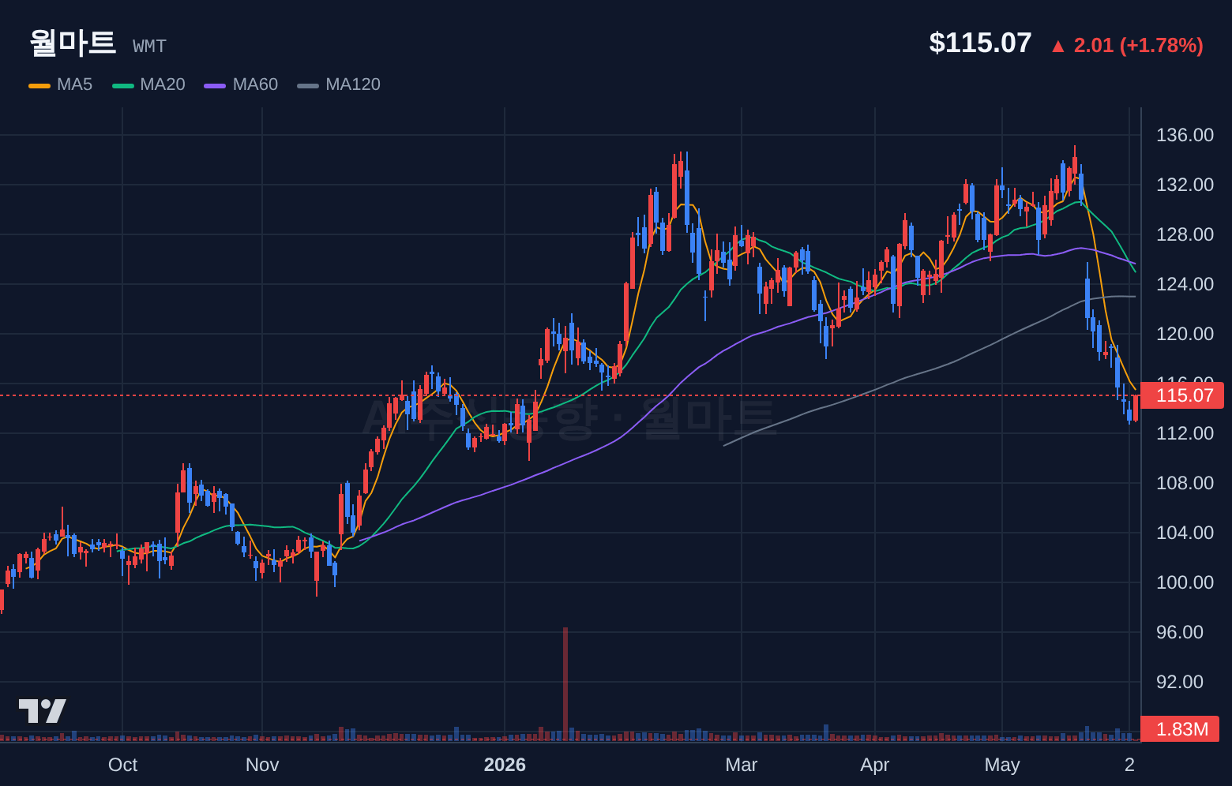Click the 104.00 price axis value

(1185, 533)
